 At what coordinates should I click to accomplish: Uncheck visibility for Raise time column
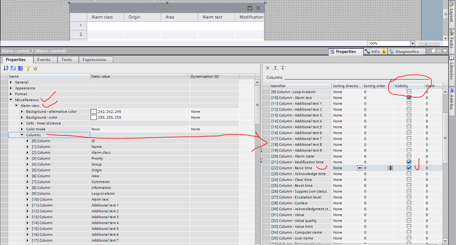(x=409, y=168)
